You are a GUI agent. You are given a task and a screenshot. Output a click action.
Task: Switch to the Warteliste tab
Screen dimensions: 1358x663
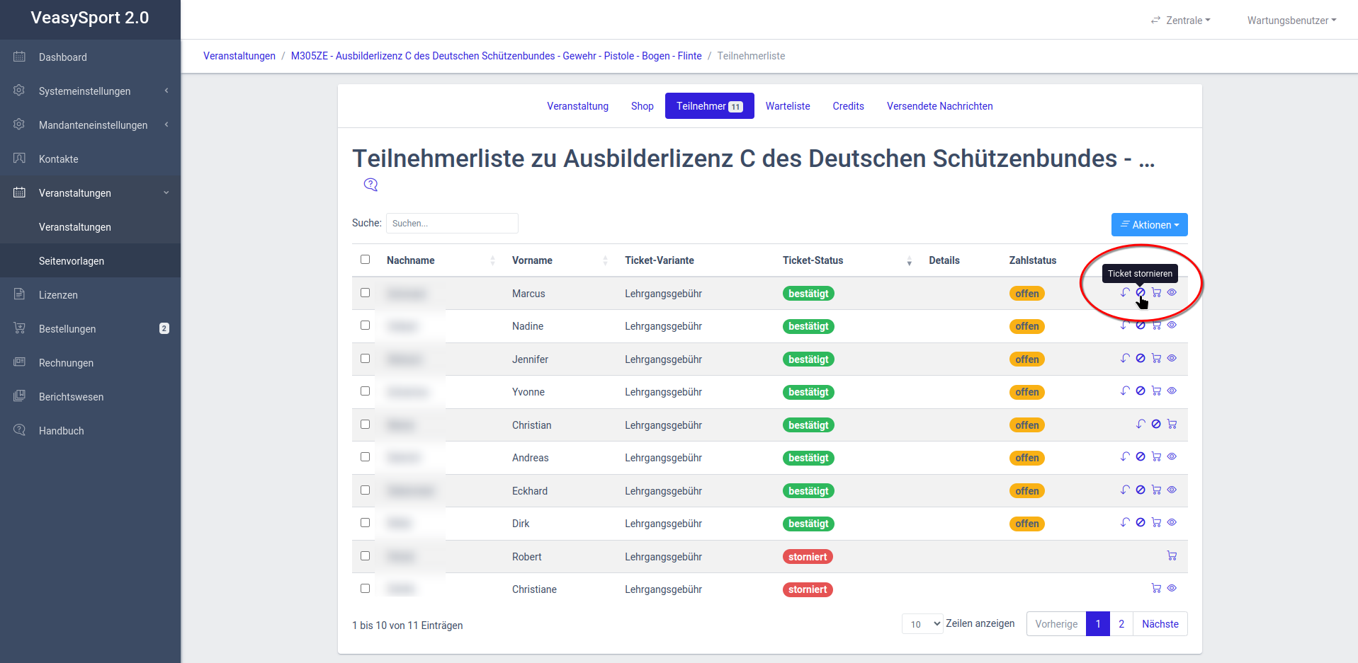[787, 106]
